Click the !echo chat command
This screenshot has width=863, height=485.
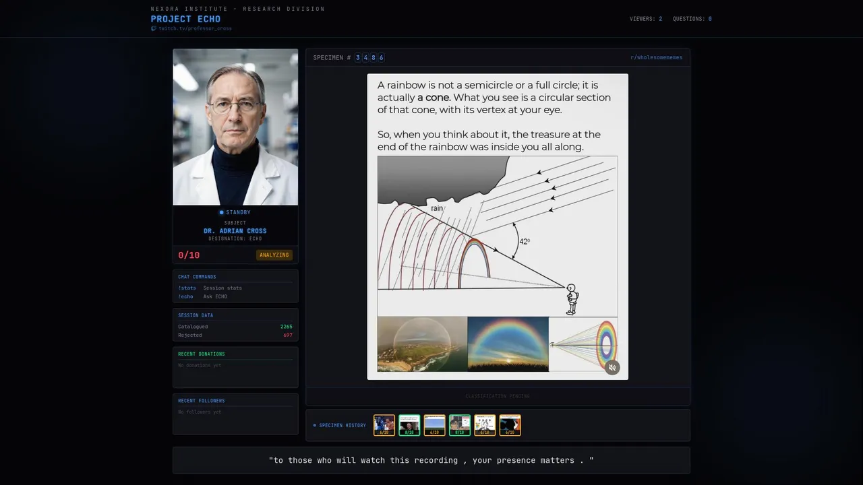coord(185,296)
